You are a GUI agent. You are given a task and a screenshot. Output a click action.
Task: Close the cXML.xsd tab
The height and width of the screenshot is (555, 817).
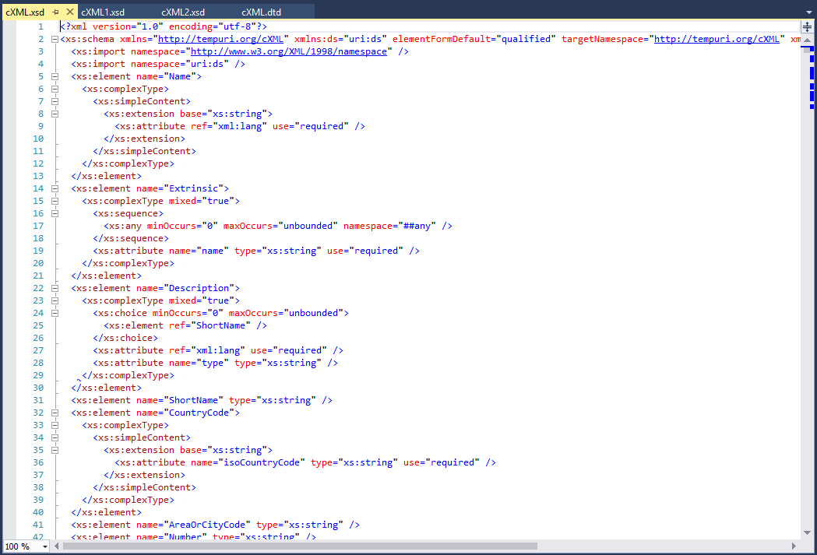[69, 12]
